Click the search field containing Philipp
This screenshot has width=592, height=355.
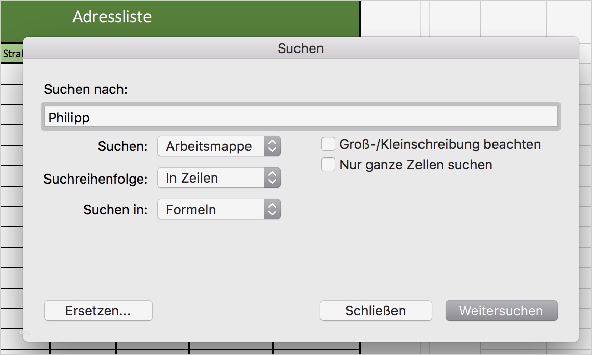click(x=301, y=117)
